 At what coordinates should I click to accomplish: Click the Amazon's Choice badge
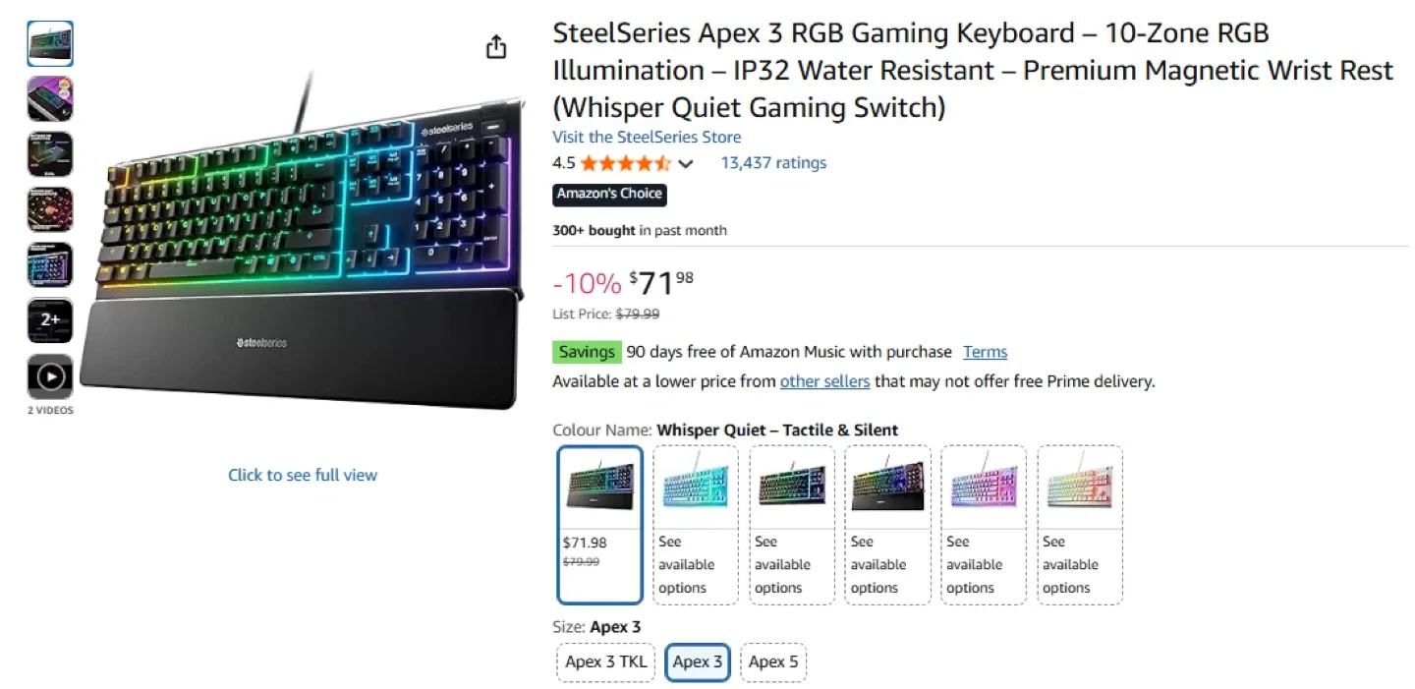[609, 195]
